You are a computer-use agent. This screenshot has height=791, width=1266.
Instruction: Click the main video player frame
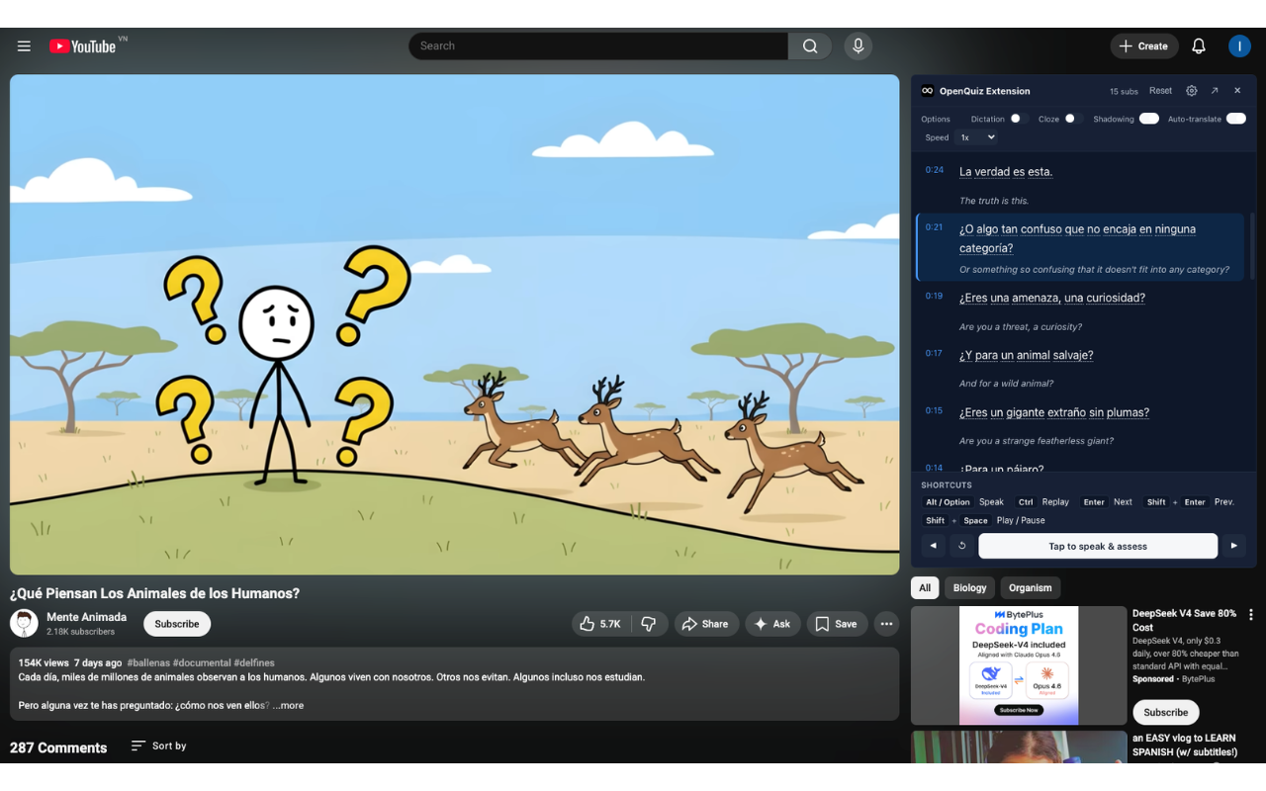(x=455, y=324)
